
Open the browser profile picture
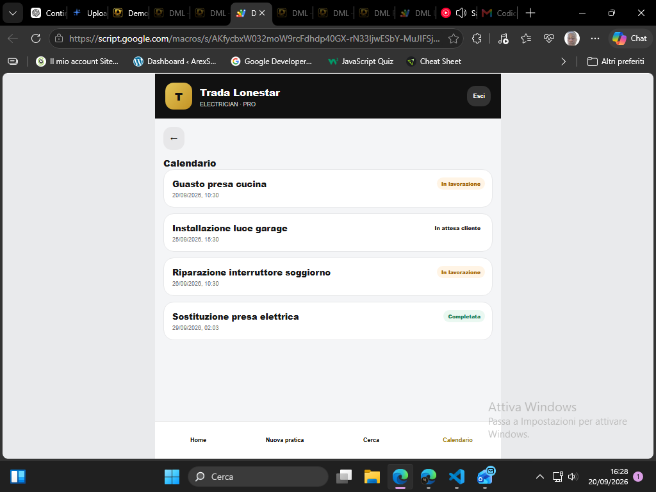[571, 38]
